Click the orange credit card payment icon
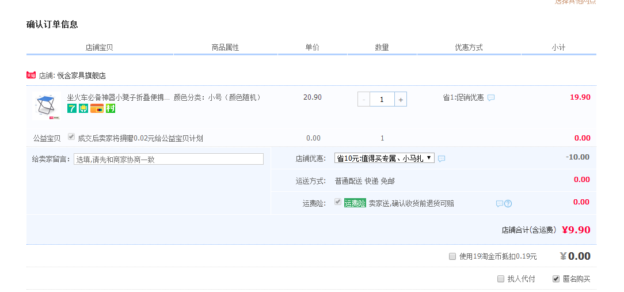 coord(97,108)
